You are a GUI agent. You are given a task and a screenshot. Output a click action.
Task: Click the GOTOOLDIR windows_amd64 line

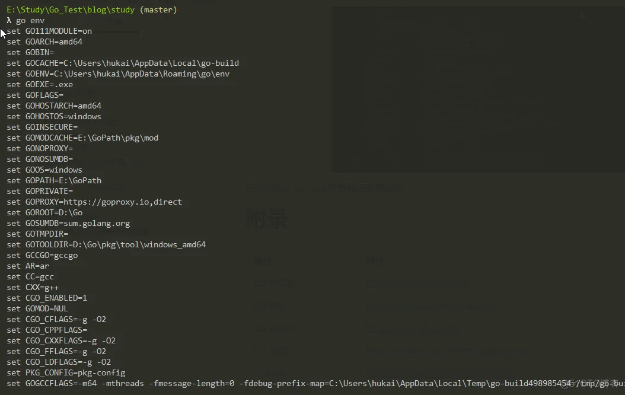pyautogui.click(x=106, y=245)
